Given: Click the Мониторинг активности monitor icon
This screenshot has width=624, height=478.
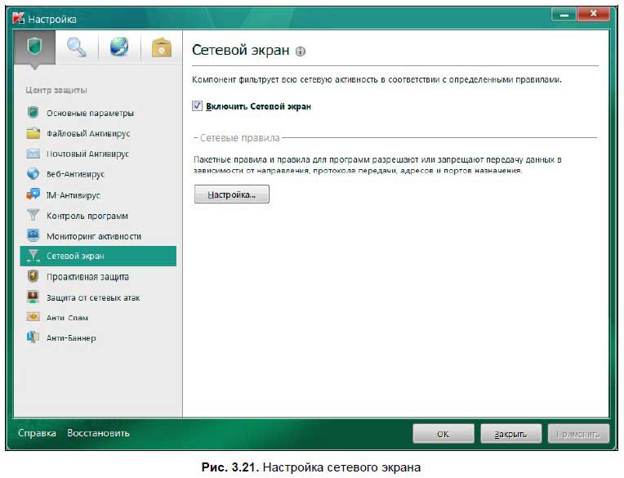Looking at the screenshot, I should click(33, 235).
